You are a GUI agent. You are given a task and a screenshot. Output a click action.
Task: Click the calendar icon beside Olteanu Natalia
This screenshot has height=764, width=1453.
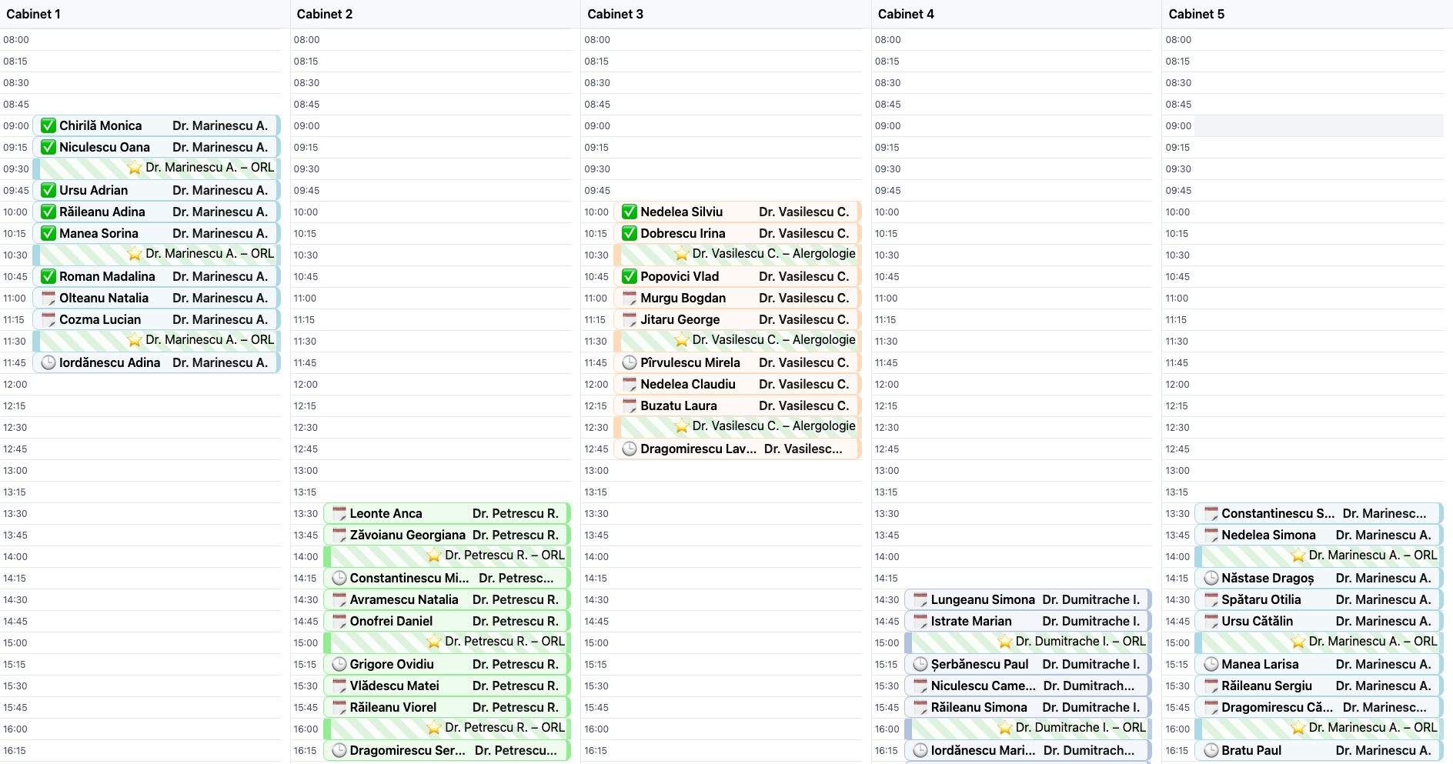(x=48, y=298)
